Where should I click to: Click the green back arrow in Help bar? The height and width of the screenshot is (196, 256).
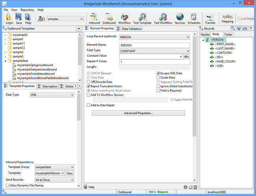pos(186,187)
